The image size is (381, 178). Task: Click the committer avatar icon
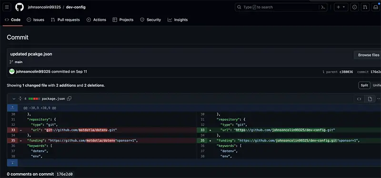pos(12,72)
